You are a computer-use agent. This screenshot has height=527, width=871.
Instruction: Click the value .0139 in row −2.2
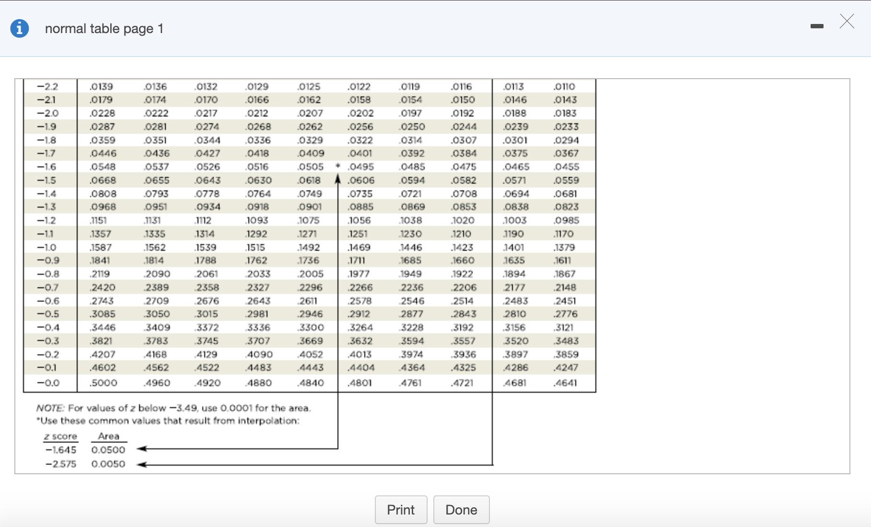[x=101, y=87]
